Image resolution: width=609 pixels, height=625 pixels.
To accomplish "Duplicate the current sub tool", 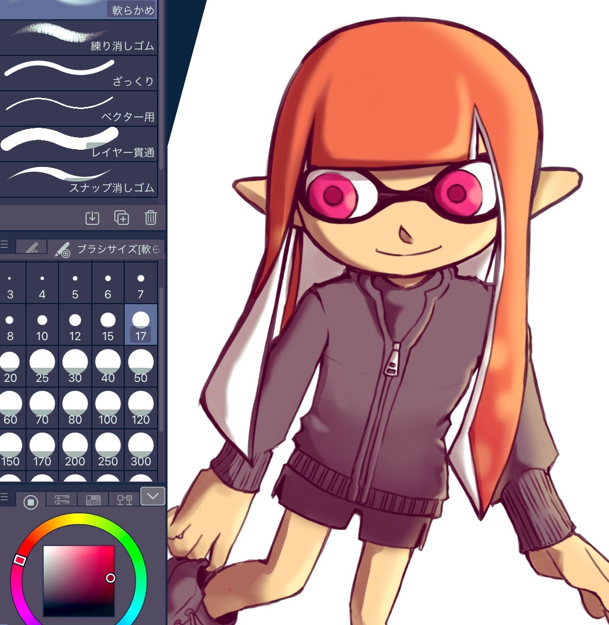I will coord(122,218).
